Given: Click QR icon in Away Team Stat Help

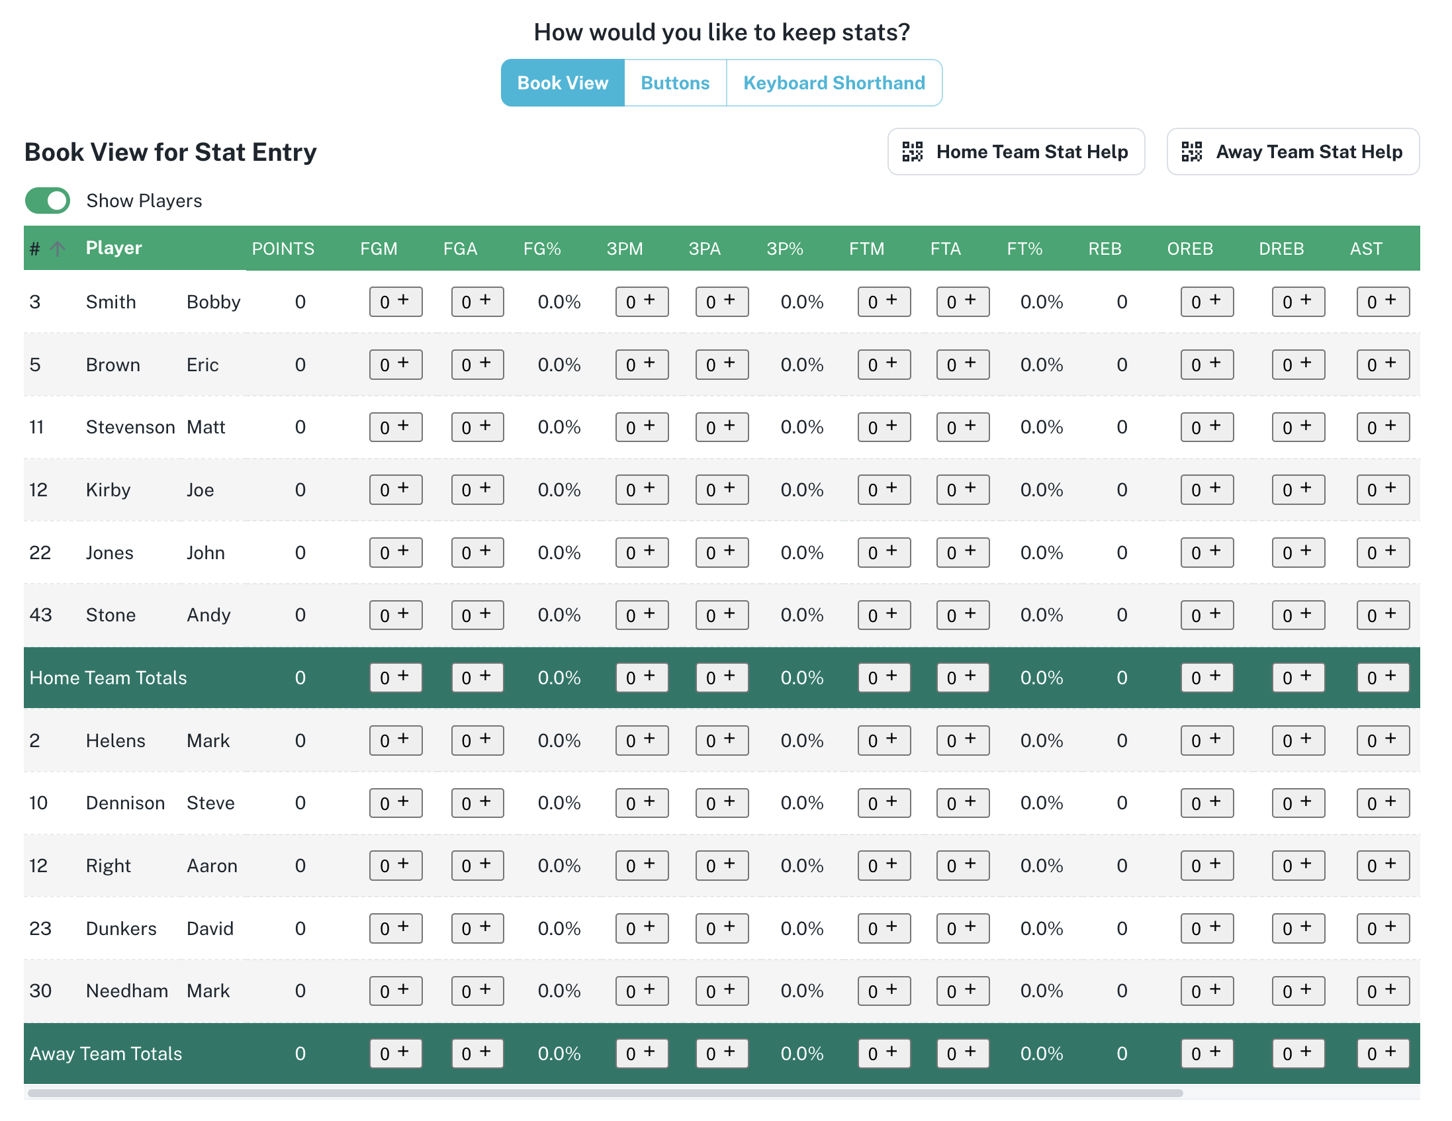Looking at the screenshot, I should pos(1191,152).
